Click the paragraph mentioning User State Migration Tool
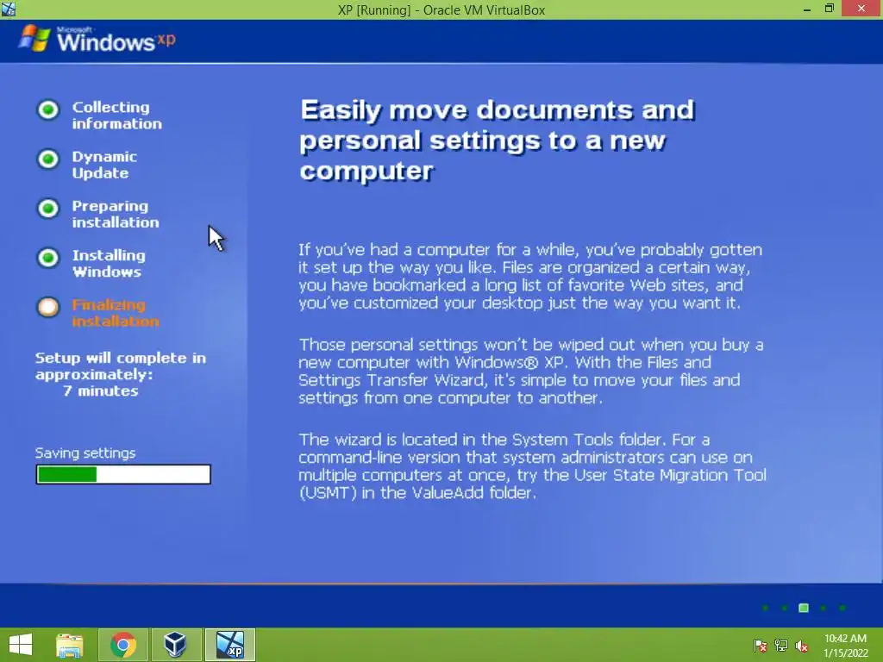Viewport: 883px width, 662px height. [x=532, y=466]
